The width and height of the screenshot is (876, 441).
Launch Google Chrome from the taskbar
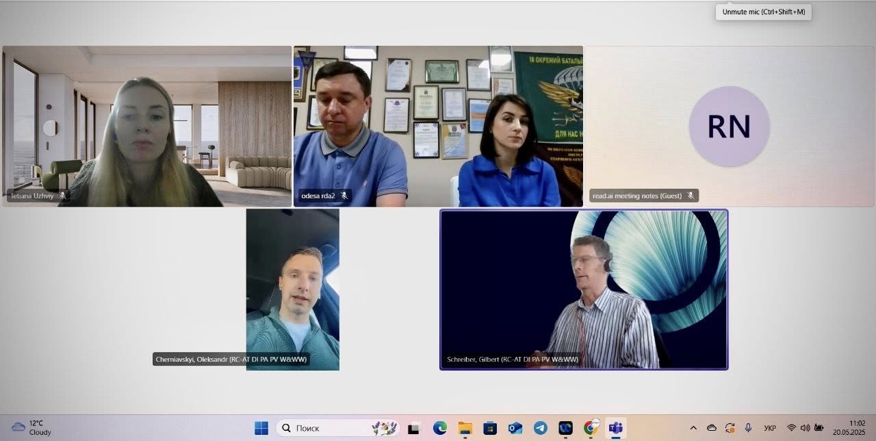coord(591,428)
